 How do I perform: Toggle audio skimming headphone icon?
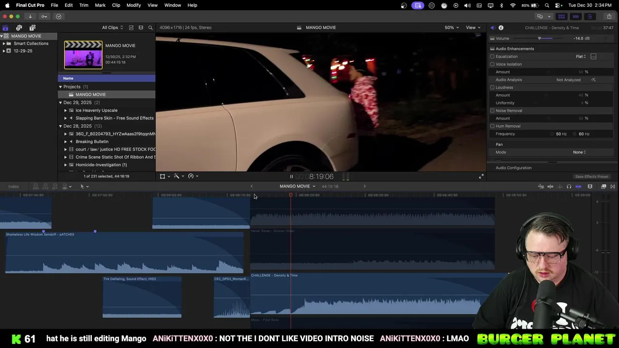(569, 187)
